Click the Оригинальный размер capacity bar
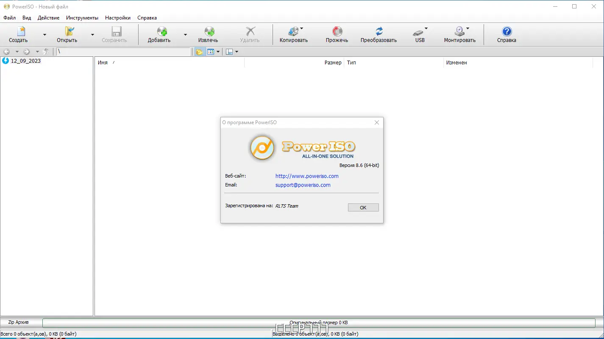604x339 pixels. [319, 323]
